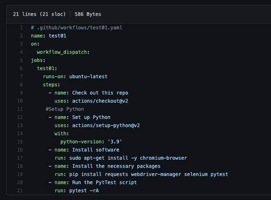The image size is (271, 200).
Task: Click line number 2 in the gutter
Action: [21, 36]
